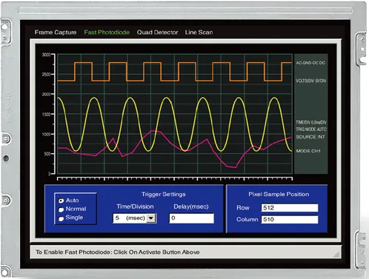Toggle the TRIG MODE AUTO setting
Viewport: 369px width, 279px height.
311,130
